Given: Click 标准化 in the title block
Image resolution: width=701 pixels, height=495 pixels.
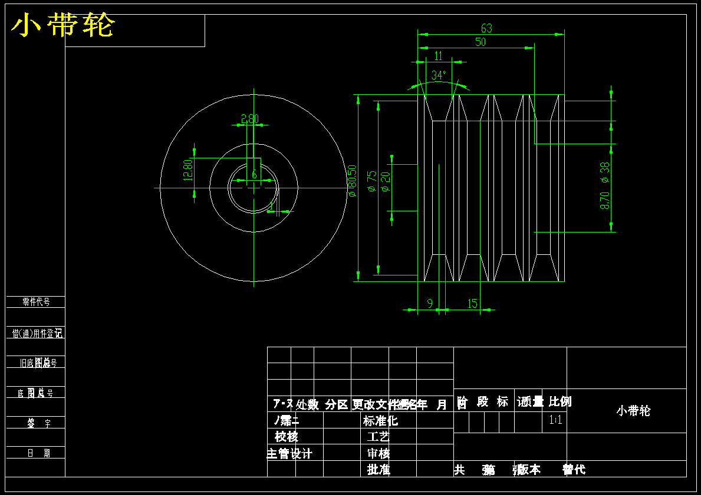Looking at the screenshot, I should (x=380, y=420).
